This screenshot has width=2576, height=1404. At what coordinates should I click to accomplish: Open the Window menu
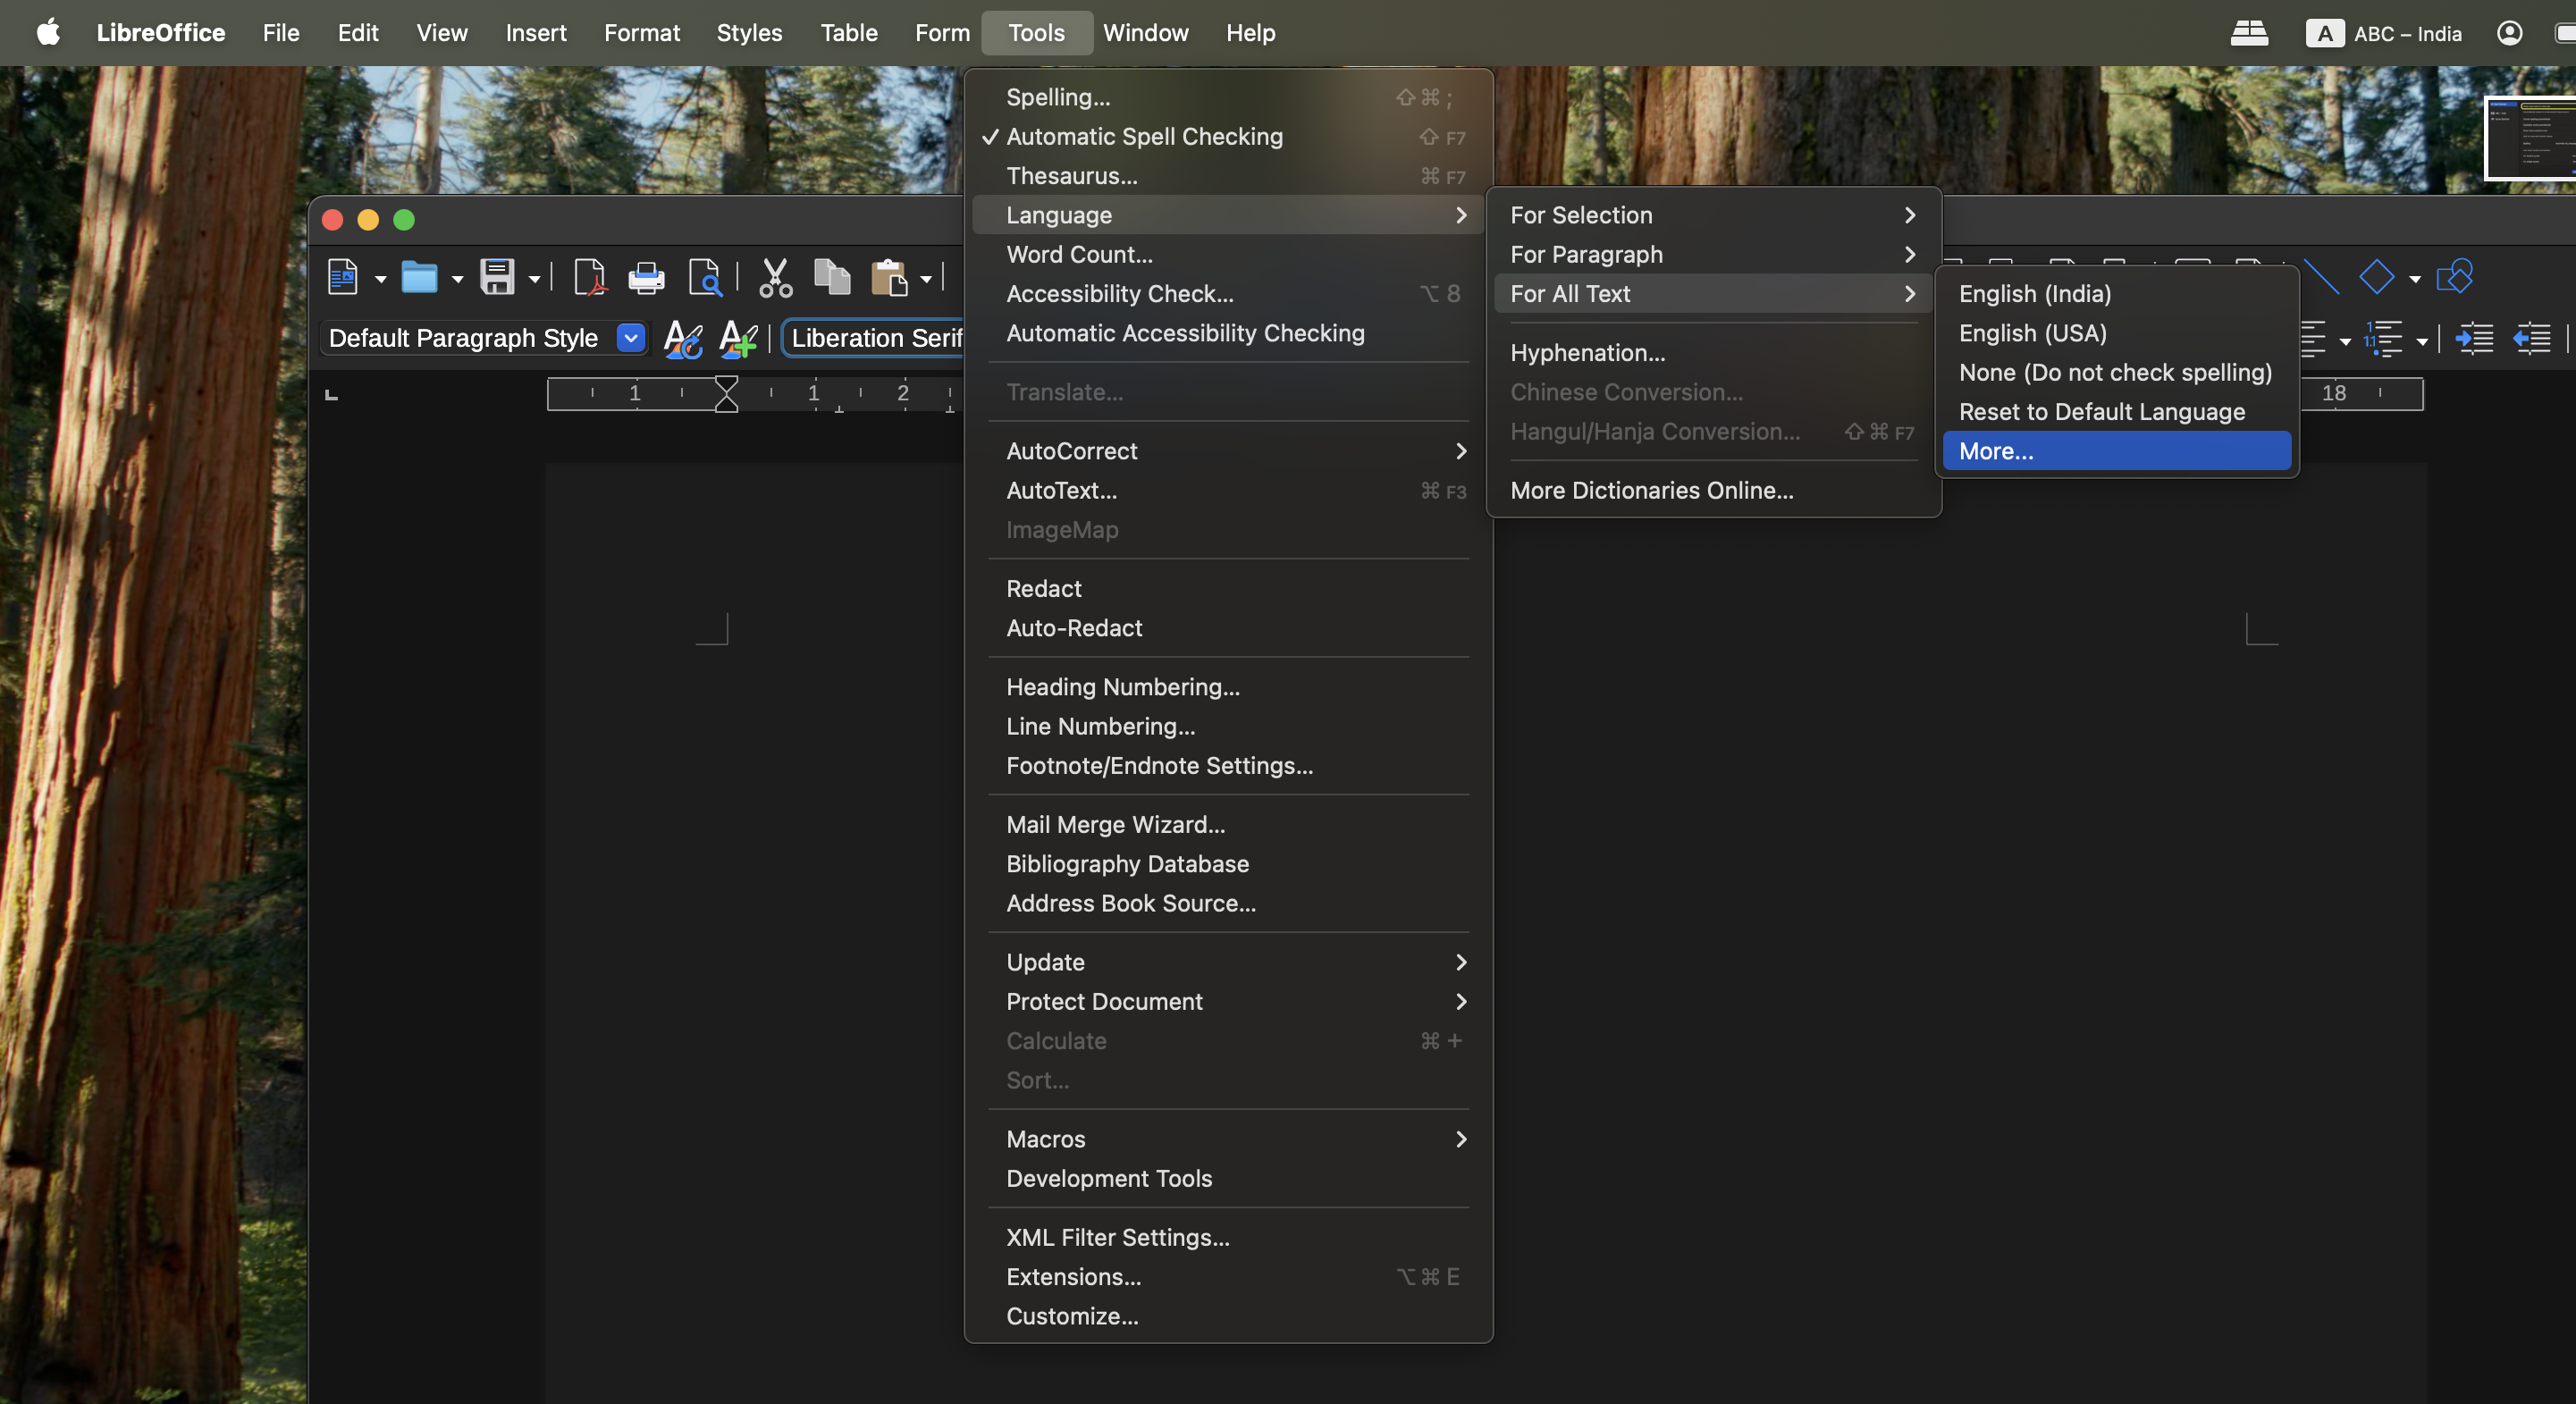(1145, 33)
